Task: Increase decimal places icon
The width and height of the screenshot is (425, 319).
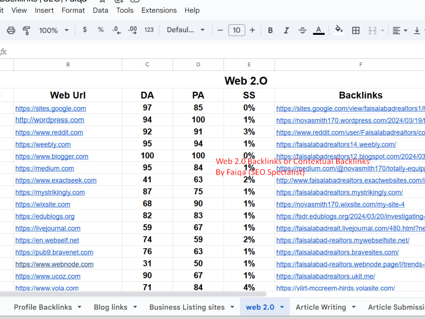Action: [x=133, y=30]
